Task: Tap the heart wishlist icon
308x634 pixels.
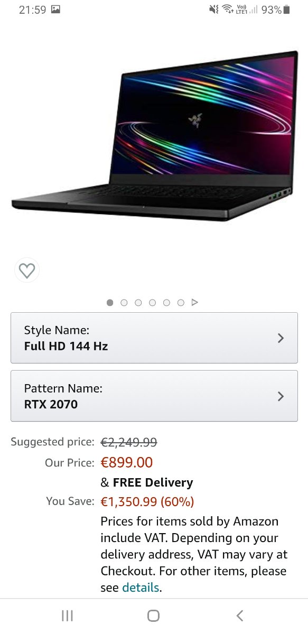Action: click(x=26, y=271)
